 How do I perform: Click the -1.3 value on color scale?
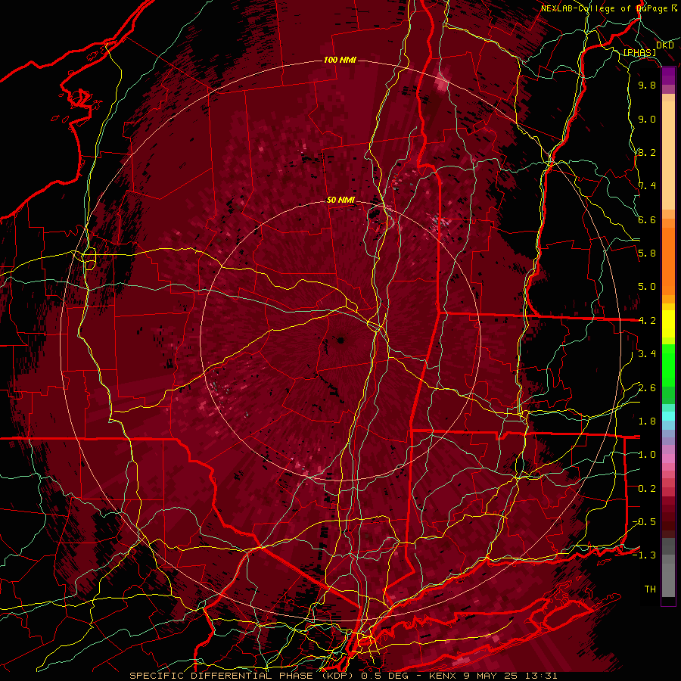pyautogui.click(x=645, y=555)
